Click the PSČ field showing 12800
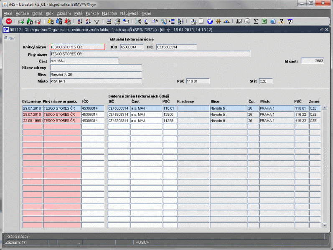 click(x=170, y=114)
